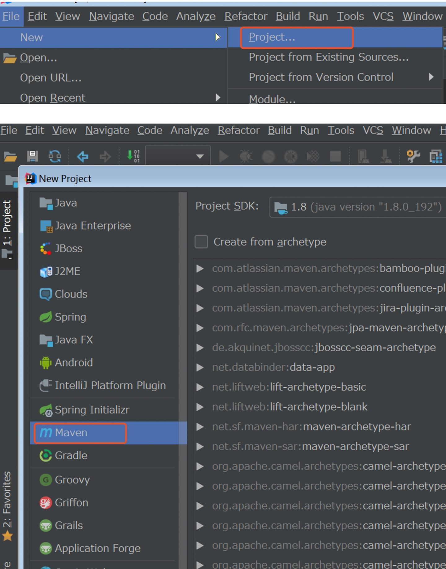Expand the lift-archetype-blank node

[x=200, y=407]
